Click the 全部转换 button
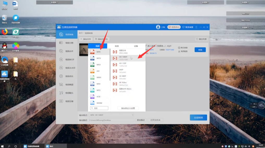 point(198,118)
